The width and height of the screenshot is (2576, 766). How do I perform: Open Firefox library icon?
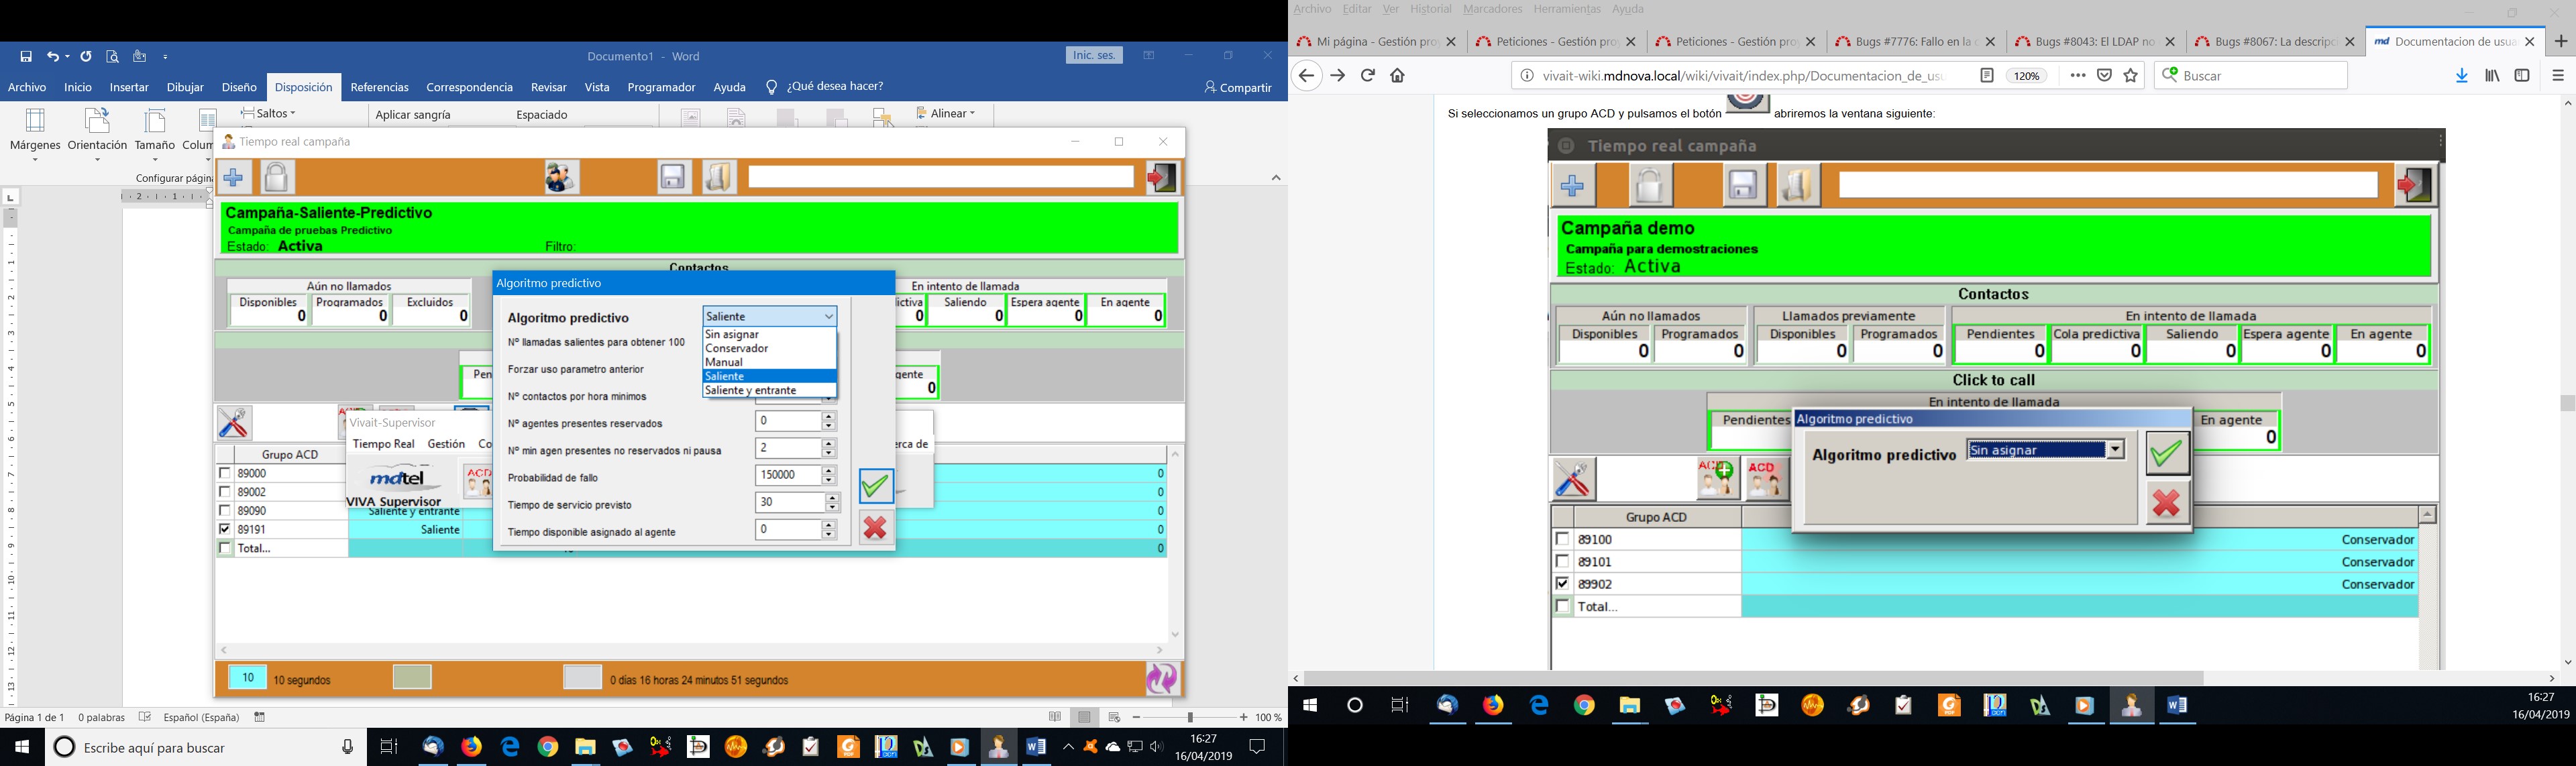coord(2493,76)
